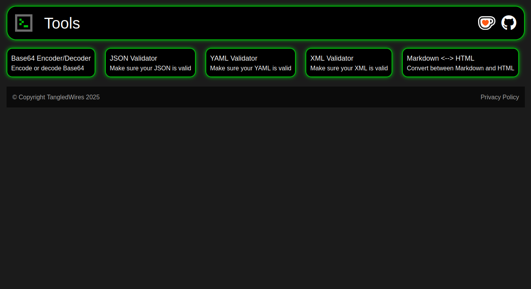Open the XML Validator card title

[x=332, y=58]
